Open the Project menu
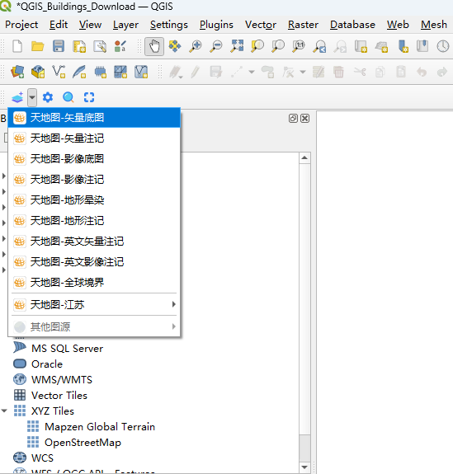453x474 pixels. point(21,25)
